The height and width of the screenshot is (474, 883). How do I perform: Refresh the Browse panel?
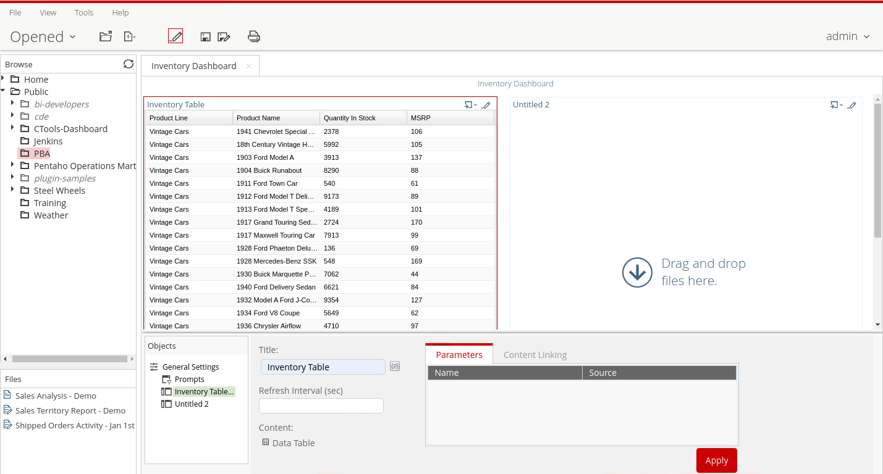pyautogui.click(x=129, y=64)
